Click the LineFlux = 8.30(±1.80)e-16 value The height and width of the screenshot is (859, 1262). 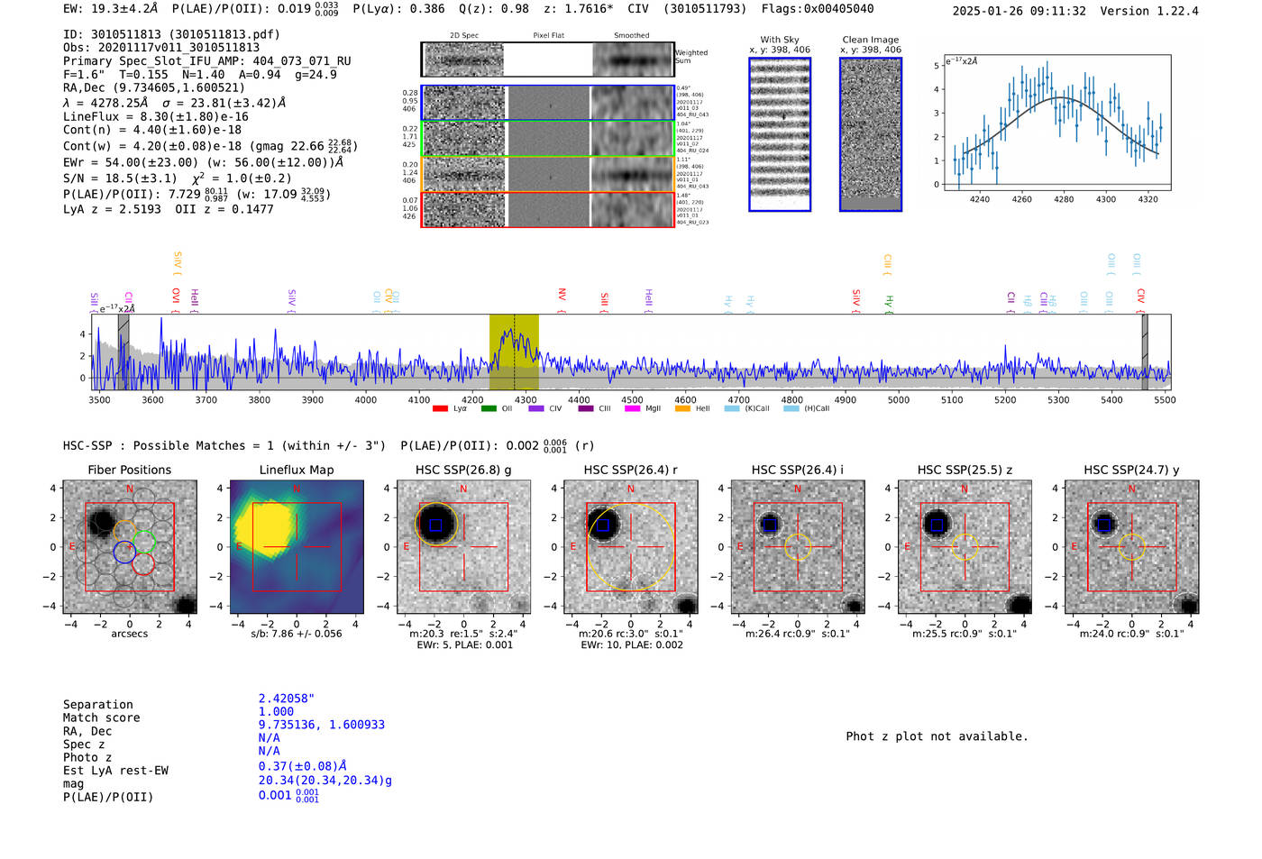(156, 116)
